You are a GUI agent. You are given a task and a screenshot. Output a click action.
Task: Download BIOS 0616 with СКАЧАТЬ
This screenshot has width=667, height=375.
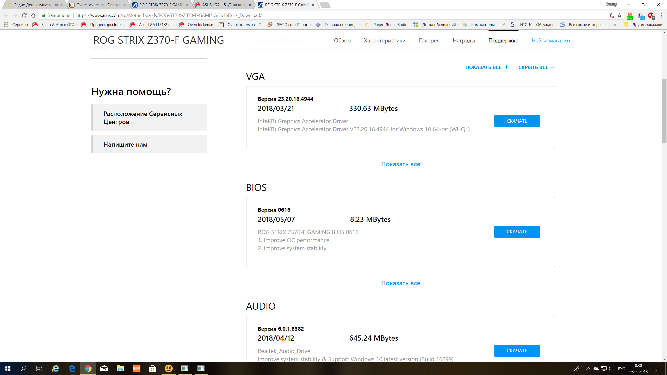tap(517, 232)
